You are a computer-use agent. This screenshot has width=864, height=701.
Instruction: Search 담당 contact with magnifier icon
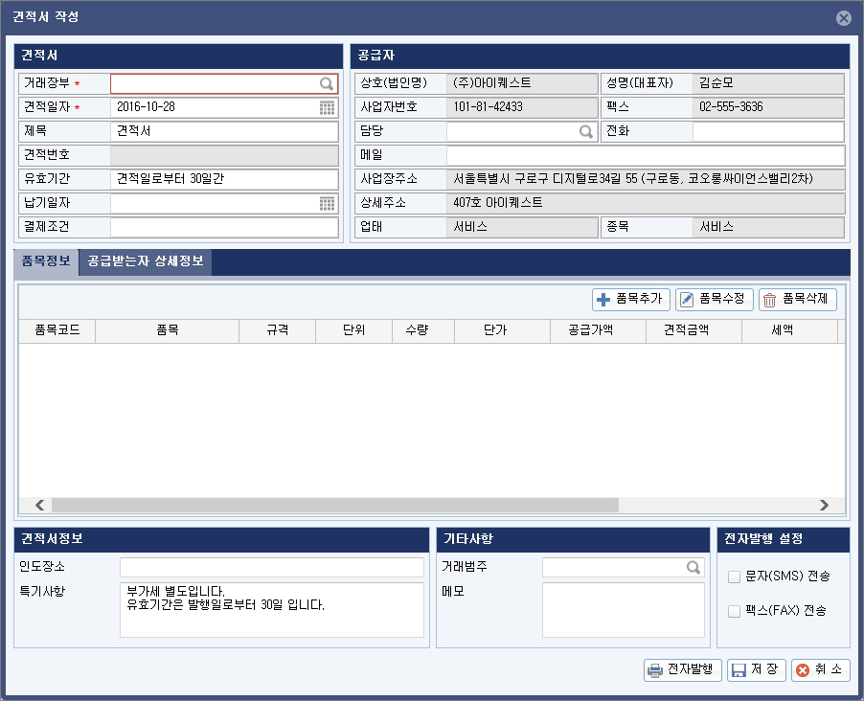(x=585, y=132)
